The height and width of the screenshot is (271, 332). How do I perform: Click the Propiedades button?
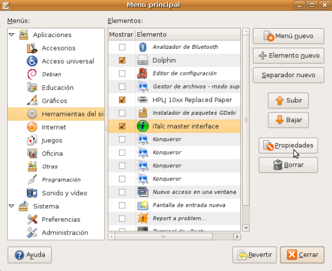point(288,145)
